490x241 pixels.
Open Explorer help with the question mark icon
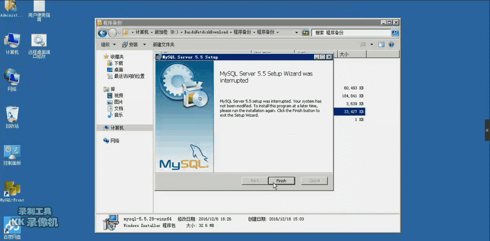pyautogui.click(x=391, y=45)
